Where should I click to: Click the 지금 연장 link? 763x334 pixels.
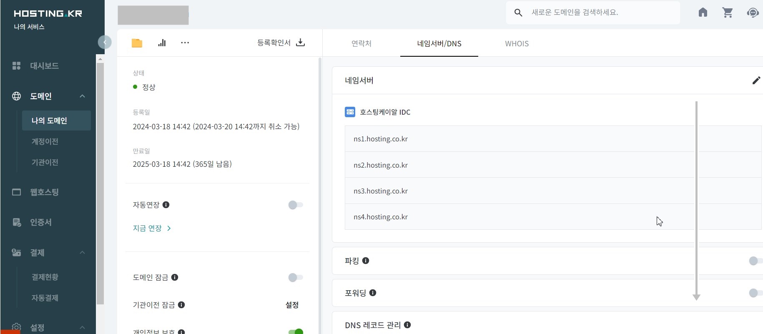[x=152, y=228]
